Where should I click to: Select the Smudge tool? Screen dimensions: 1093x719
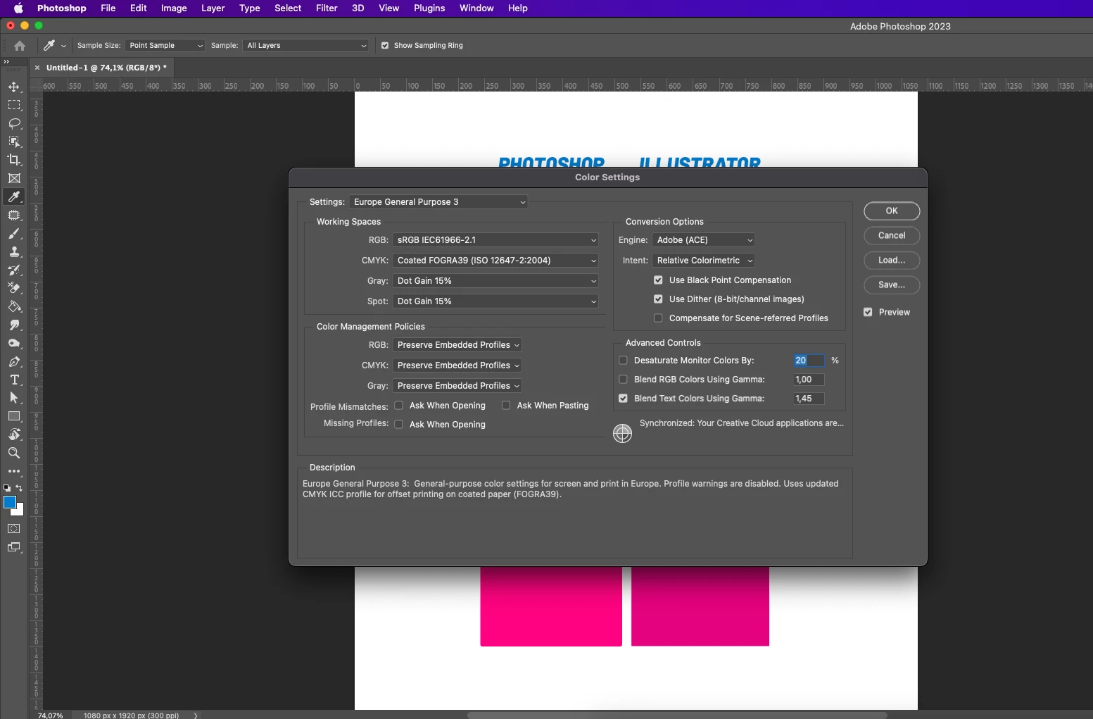pyautogui.click(x=14, y=325)
